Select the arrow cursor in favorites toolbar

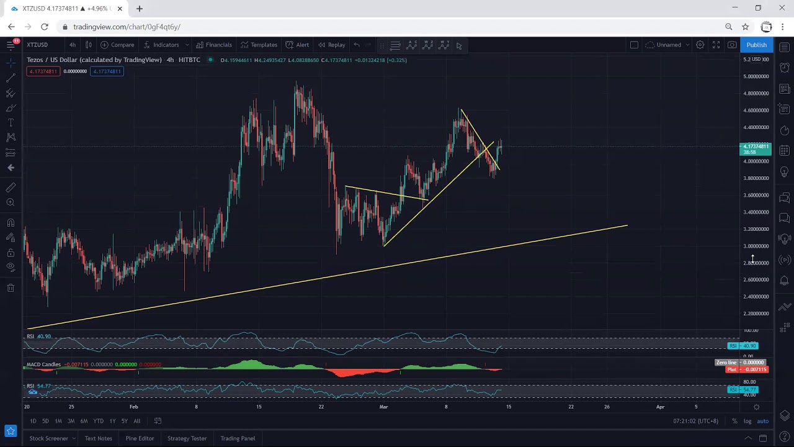click(x=459, y=45)
